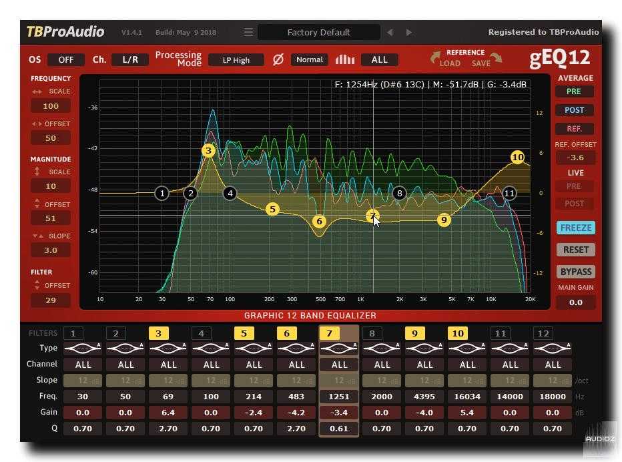
Task: Select yellow band node 6 on graph
Action: pyautogui.click(x=319, y=222)
